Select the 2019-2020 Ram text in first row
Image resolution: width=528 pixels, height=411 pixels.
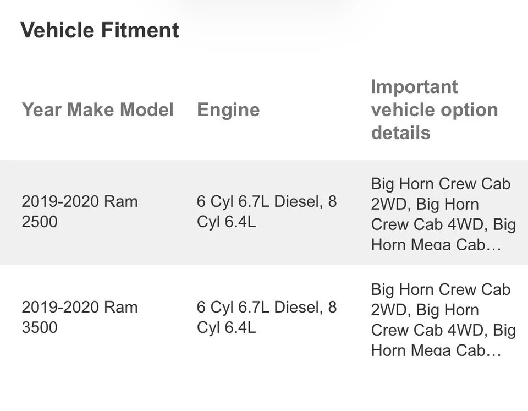[79, 201]
